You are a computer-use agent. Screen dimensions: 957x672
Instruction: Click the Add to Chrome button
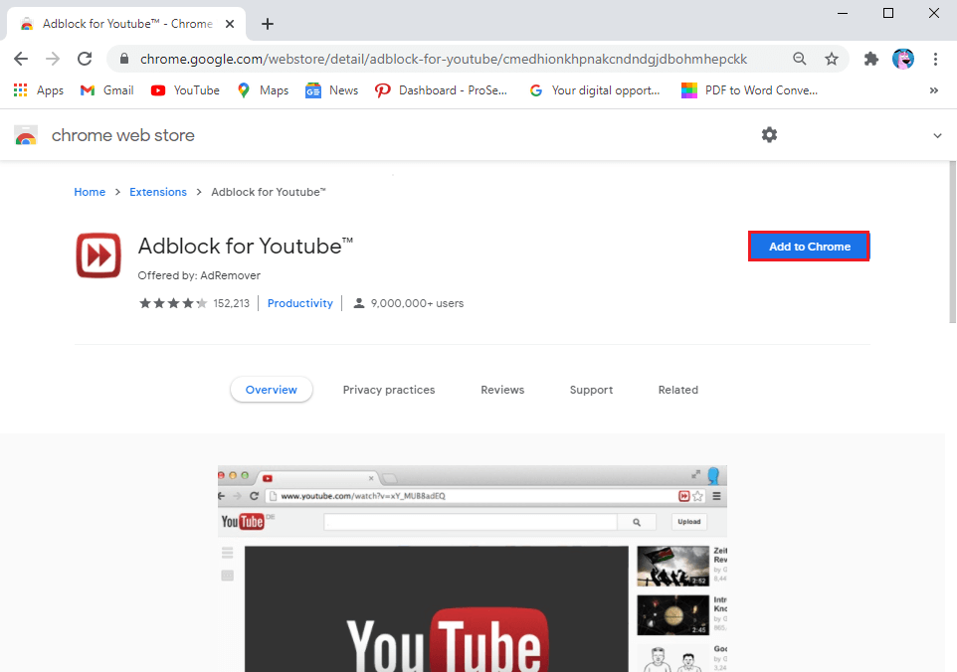pos(809,246)
